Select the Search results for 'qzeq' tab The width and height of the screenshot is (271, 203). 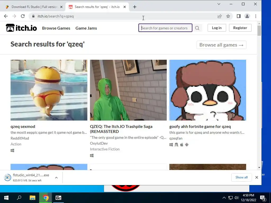tap(97, 7)
